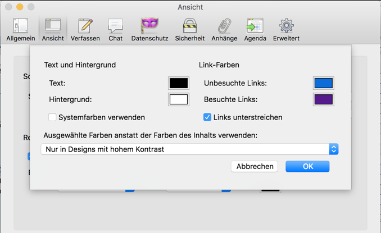Image resolution: width=381 pixels, height=233 pixels.
Task: Open the high contrast colors dropdown
Action: pyautogui.click(x=189, y=149)
